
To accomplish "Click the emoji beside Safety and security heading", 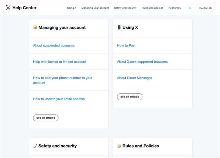I will (x=35, y=146).
